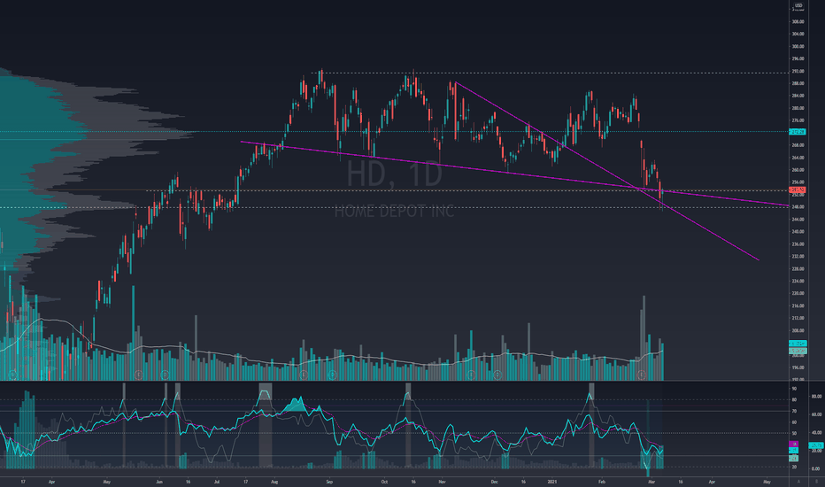Screen dimensions: 825x487
Task: Click the Dec label on time axis
Action: point(494,482)
